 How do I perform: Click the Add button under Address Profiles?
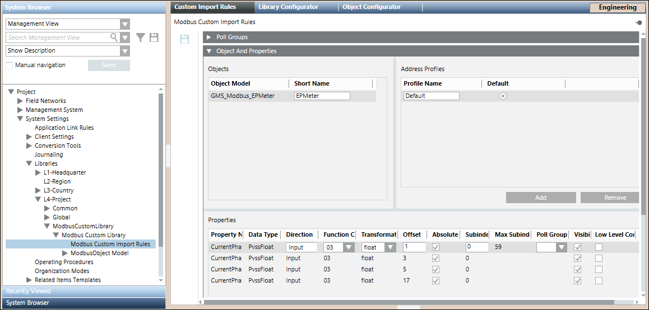click(x=540, y=198)
